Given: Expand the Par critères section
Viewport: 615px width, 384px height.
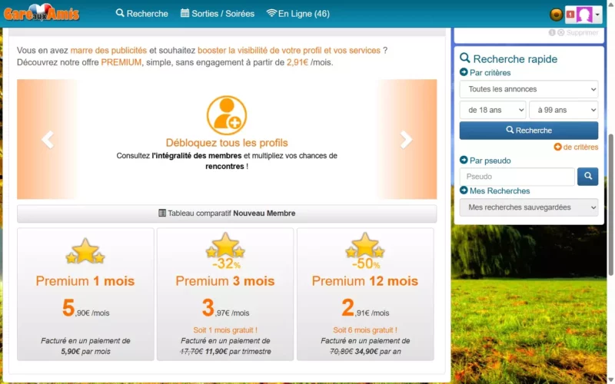Looking at the screenshot, I should (x=485, y=72).
